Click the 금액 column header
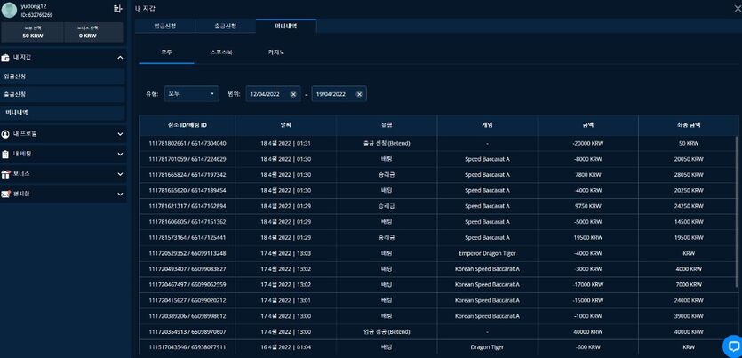The width and height of the screenshot is (742, 358). pyautogui.click(x=587, y=126)
